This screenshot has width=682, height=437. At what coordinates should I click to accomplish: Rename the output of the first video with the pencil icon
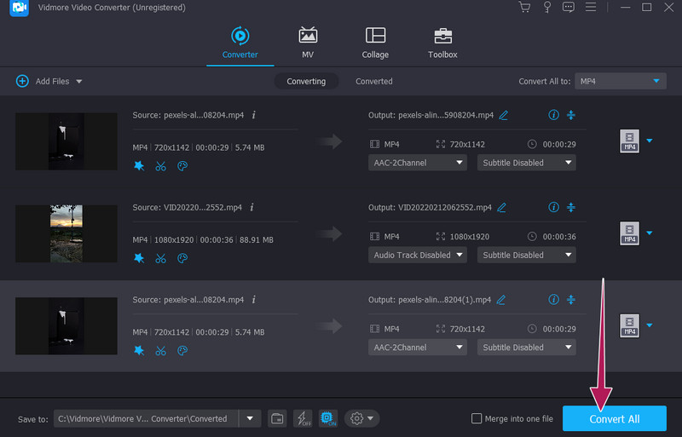pos(503,115)
